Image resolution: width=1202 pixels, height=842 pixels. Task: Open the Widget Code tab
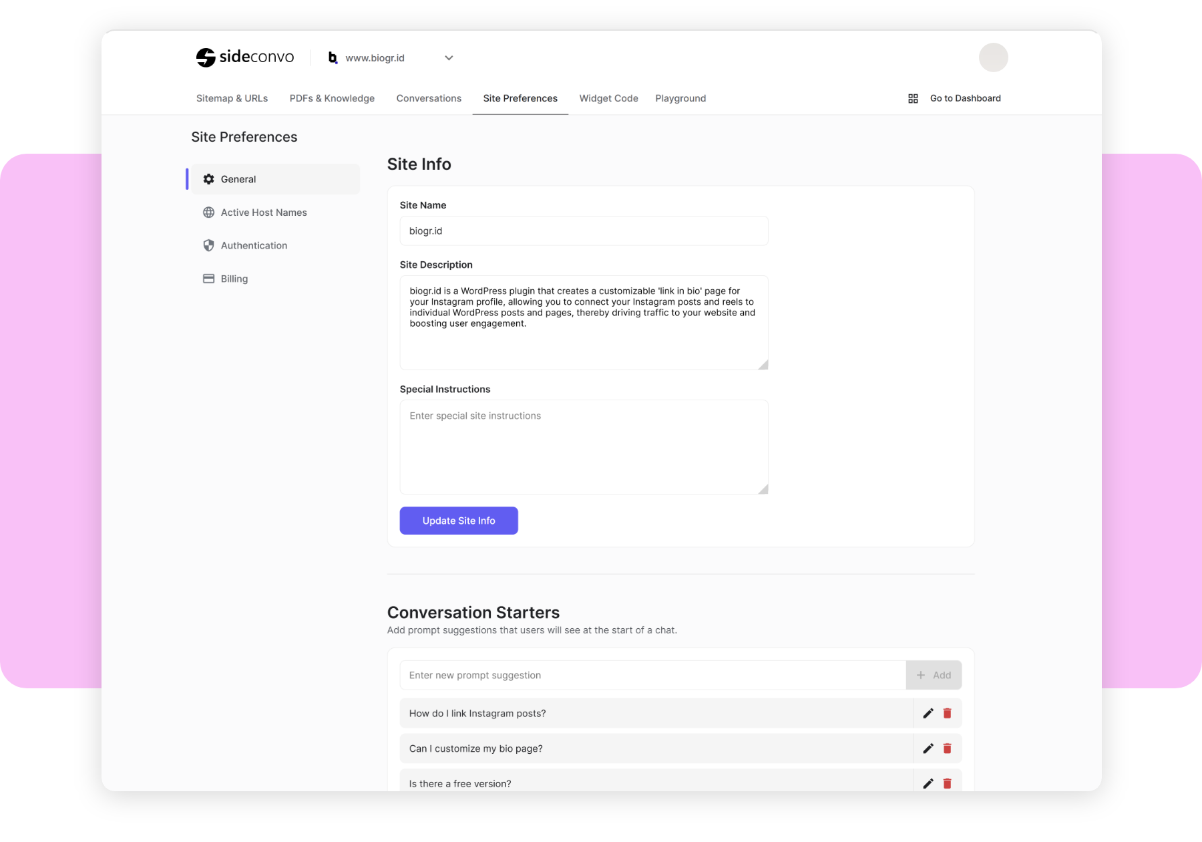pyautogui.click(x=608, y=98)
